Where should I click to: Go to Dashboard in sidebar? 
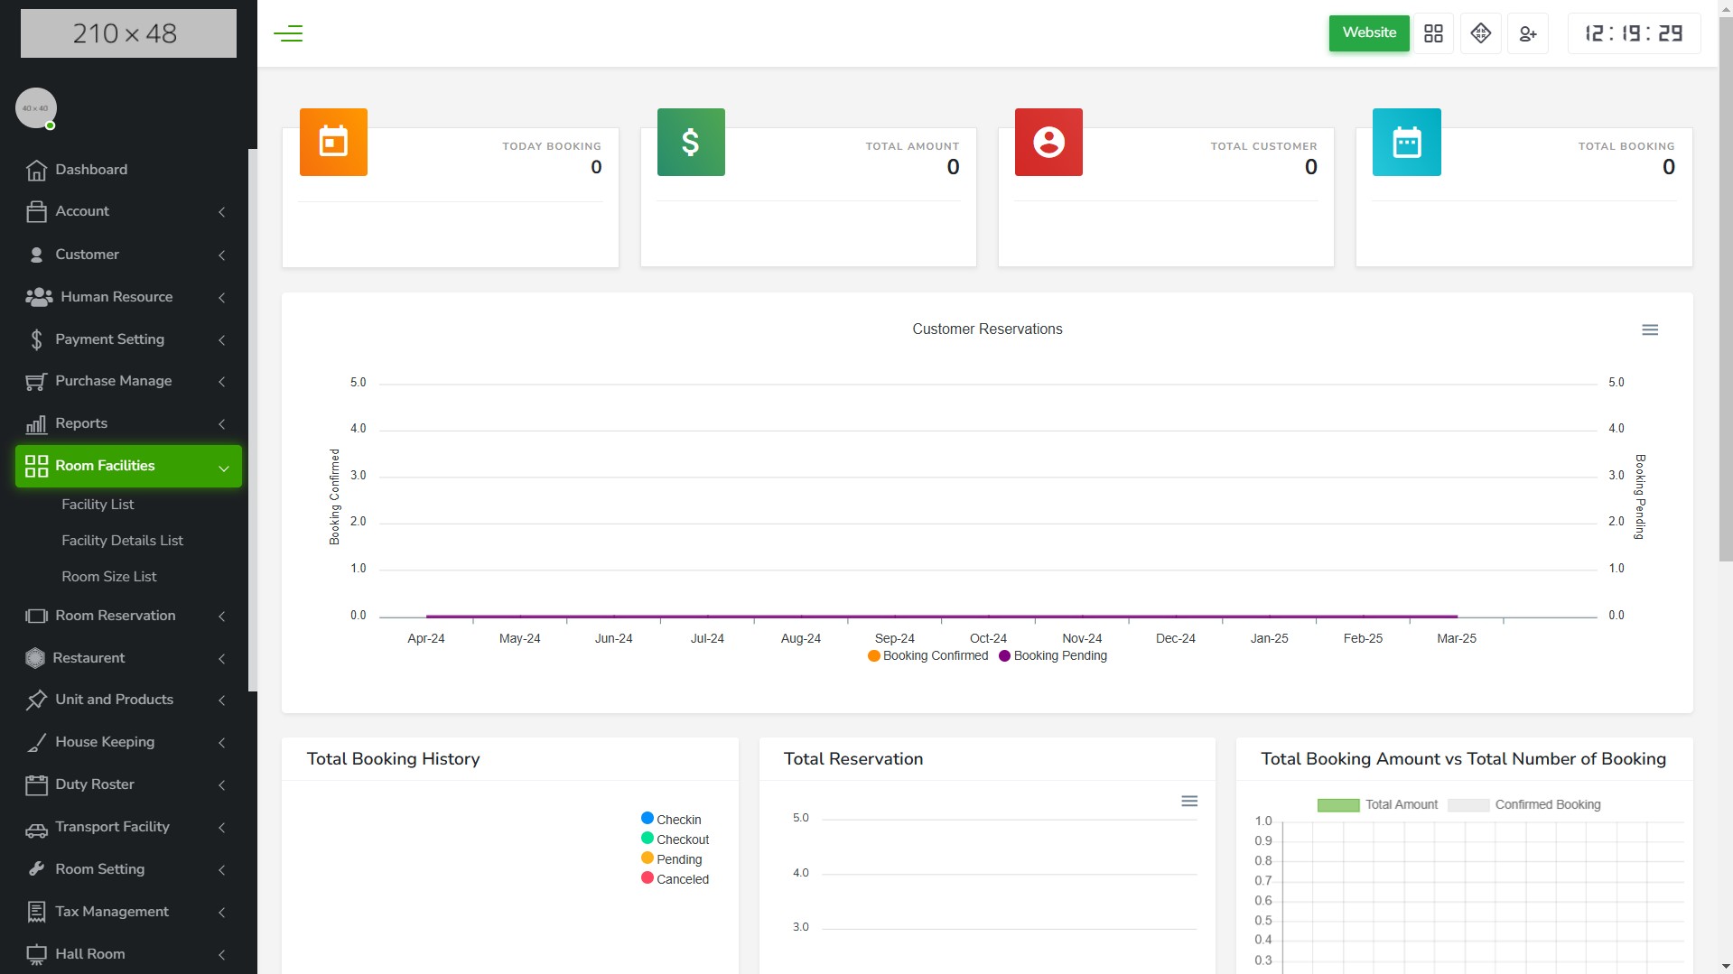pos(91,170)
